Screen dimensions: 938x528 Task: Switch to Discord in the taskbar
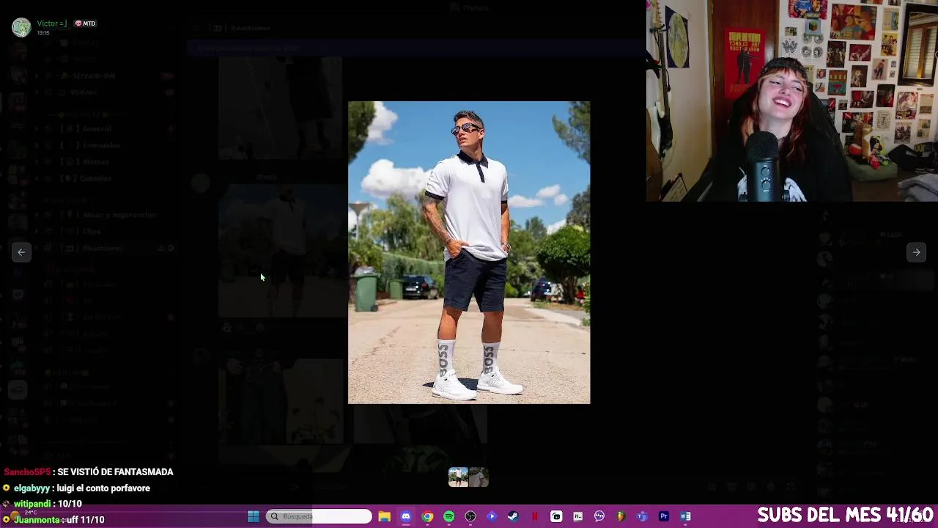406,516
